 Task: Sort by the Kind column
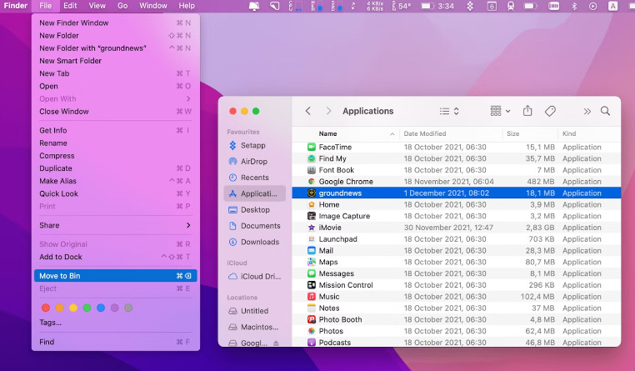pyautogui.click(x=590, y=133)
